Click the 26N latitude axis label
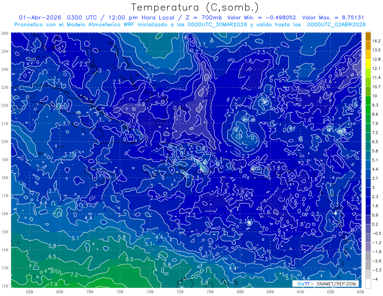383x296 pixels. point(4,33)
